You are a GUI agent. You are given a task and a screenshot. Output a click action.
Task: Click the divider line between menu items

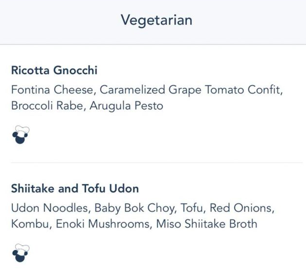[x=156, y=162]
